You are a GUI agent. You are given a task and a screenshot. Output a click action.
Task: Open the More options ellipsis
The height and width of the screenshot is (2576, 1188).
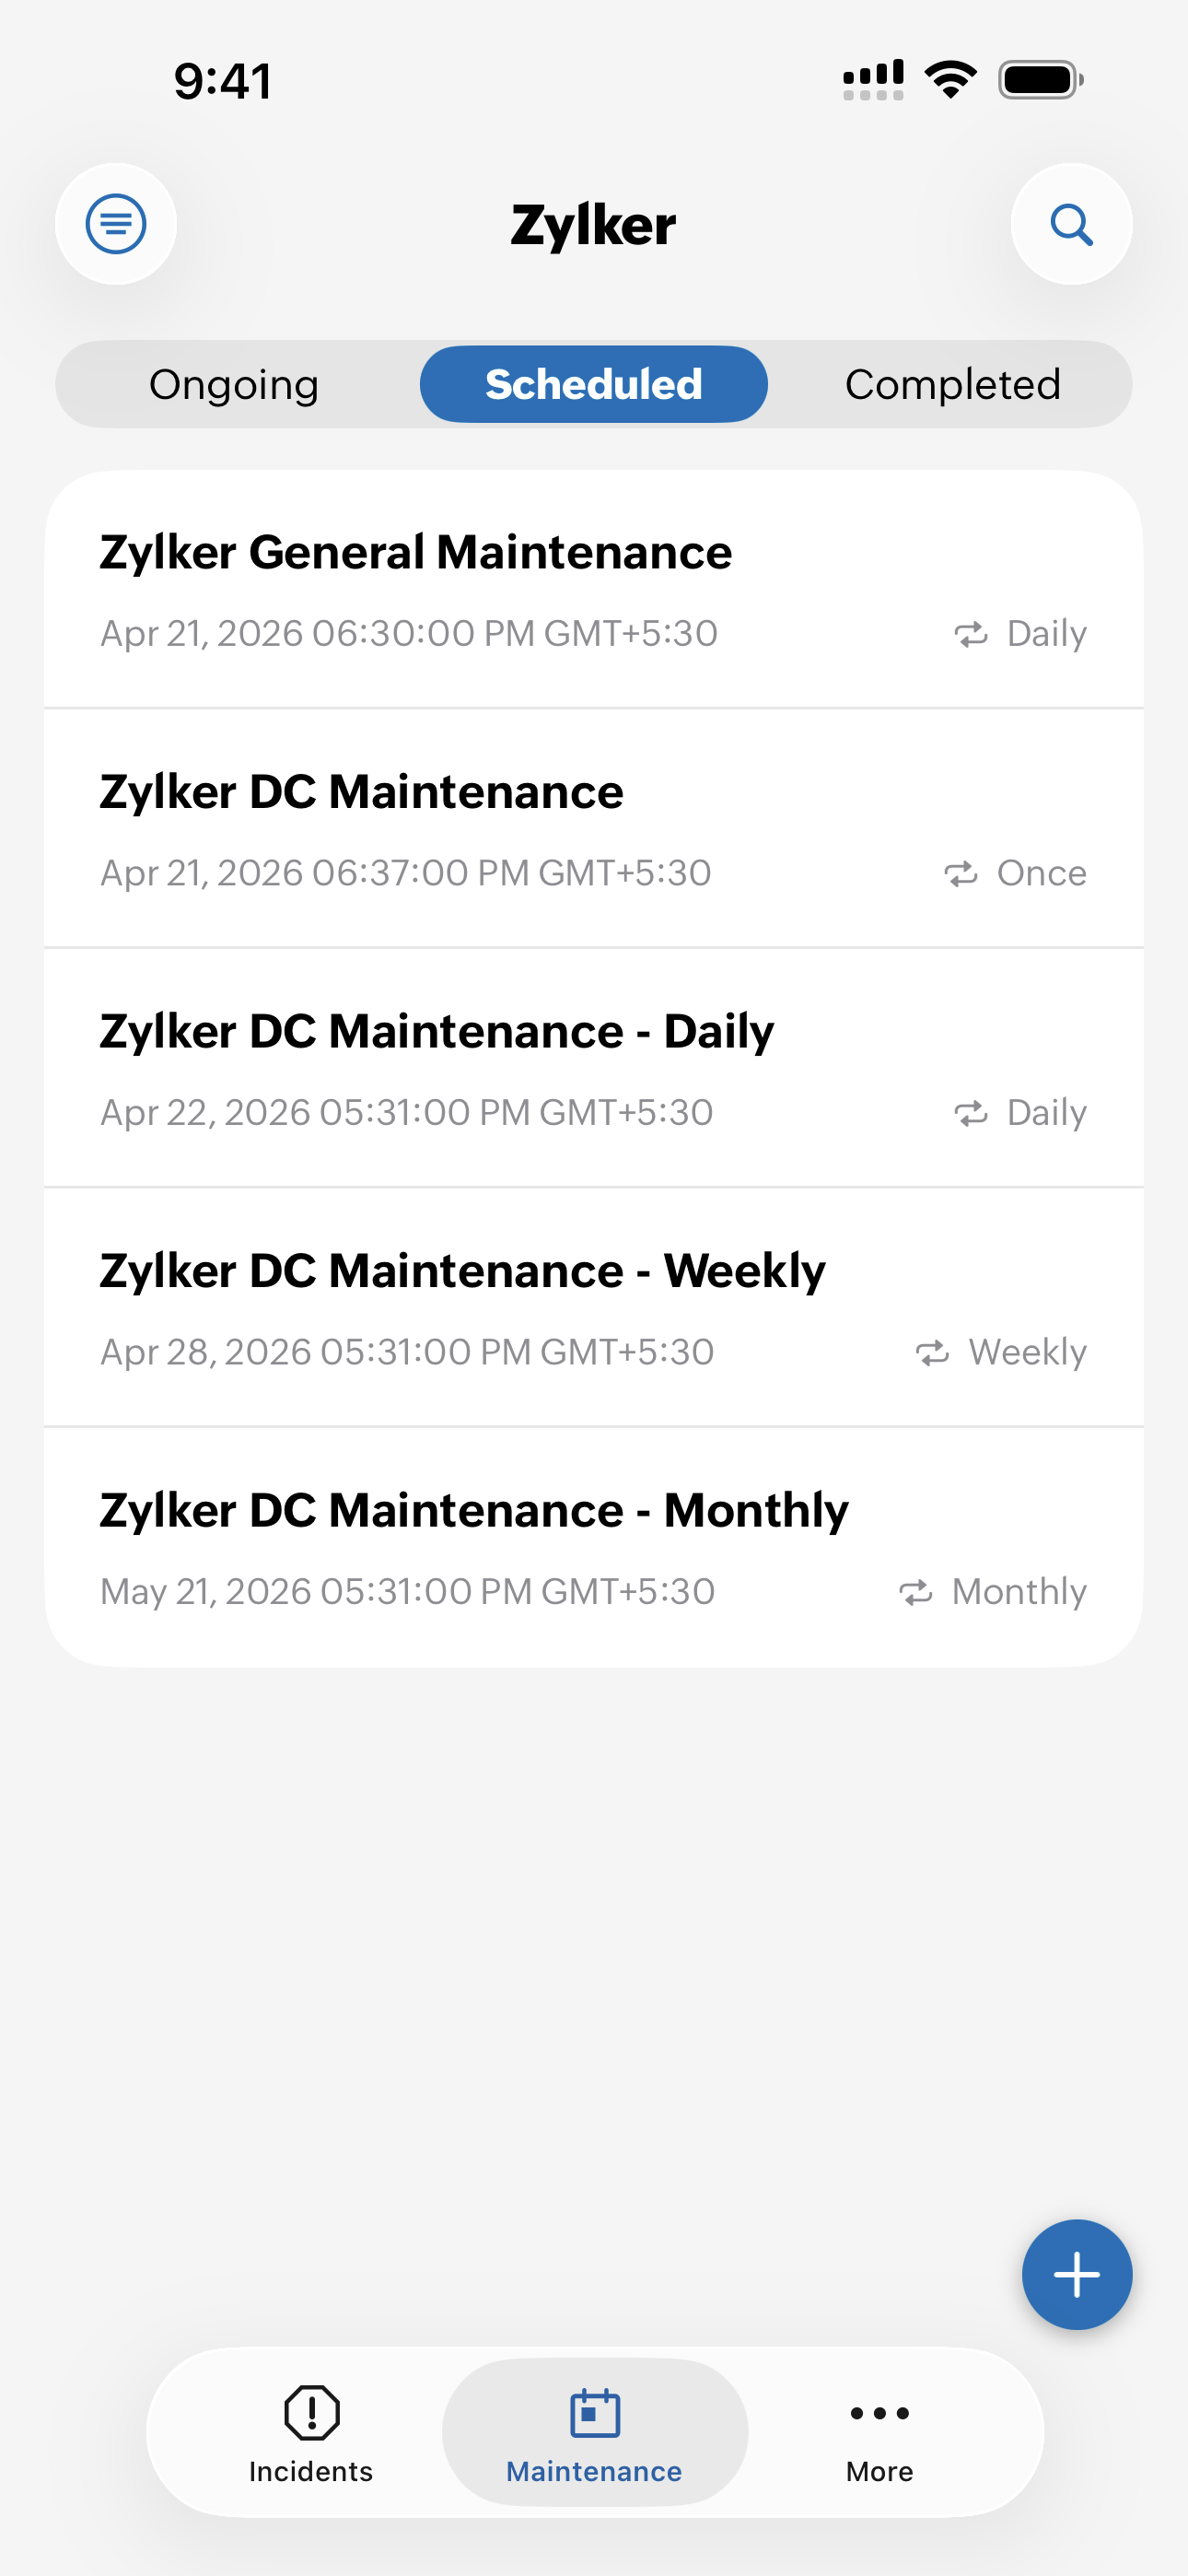879,2414
